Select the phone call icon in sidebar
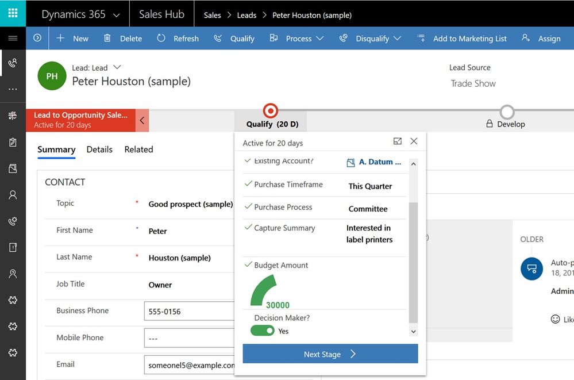 pos(11,63)
